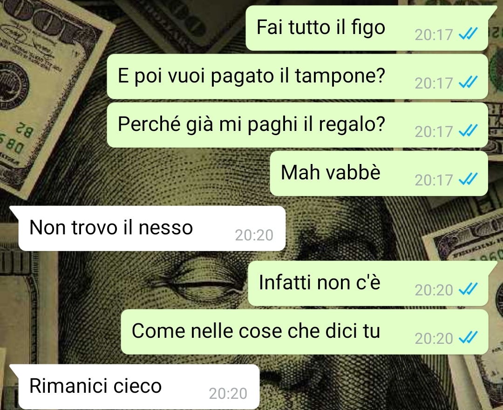Tap the 20:20 timestamp on 'Rimanici cieco'
The width and height of the screenshot is (503, 410).
pos(228,394)
